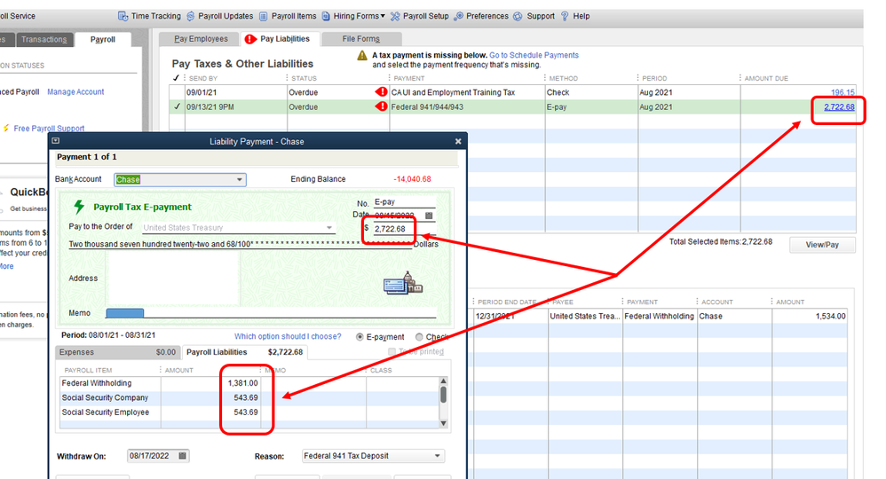Click the Payroll Items list icon

point(263,16)
